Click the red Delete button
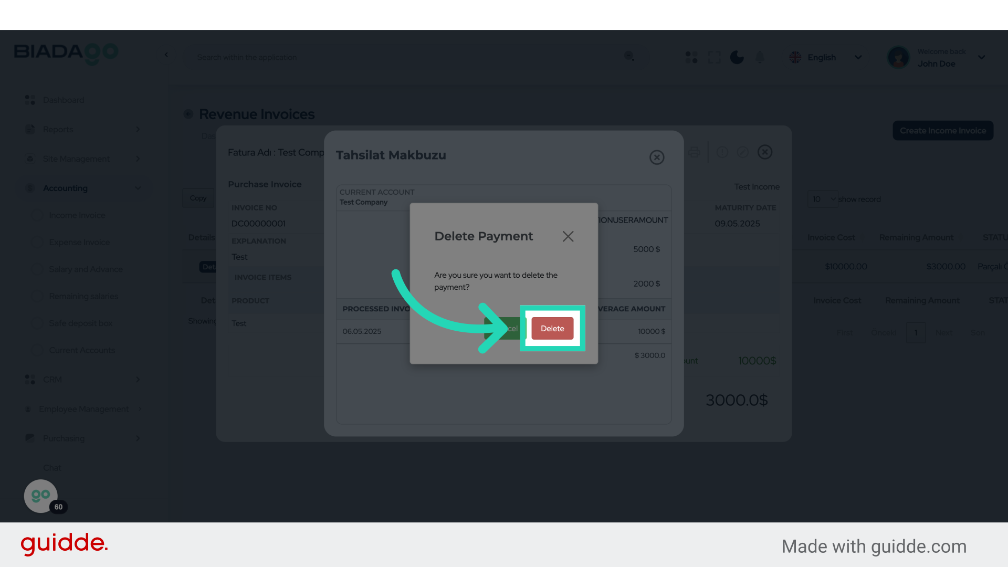Screen dimensions: 1008x567 (x=552, y=329)
